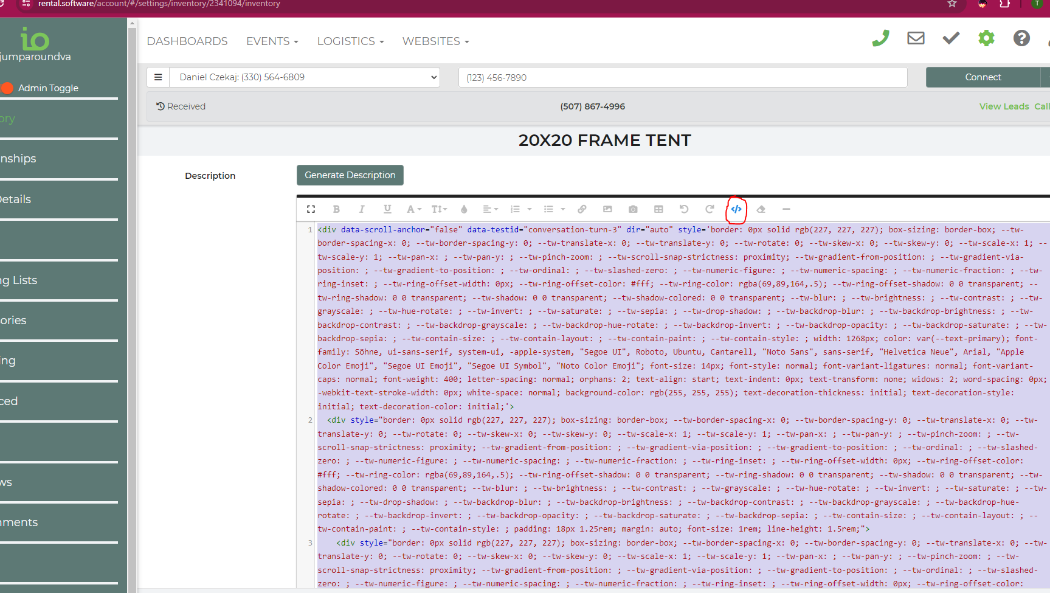This screenshot has width=1050, height=593.
Task: Toggle fullscreen mode in the editor
Action: (x=311, y=209)
